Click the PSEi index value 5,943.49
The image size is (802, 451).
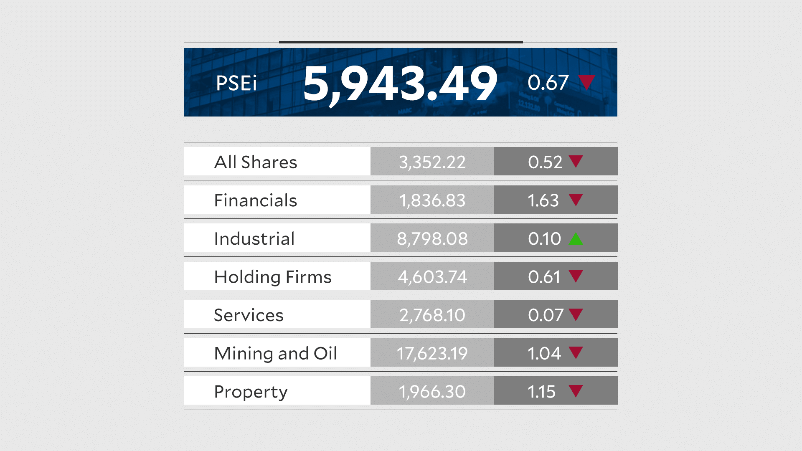[x=400, y=84]
